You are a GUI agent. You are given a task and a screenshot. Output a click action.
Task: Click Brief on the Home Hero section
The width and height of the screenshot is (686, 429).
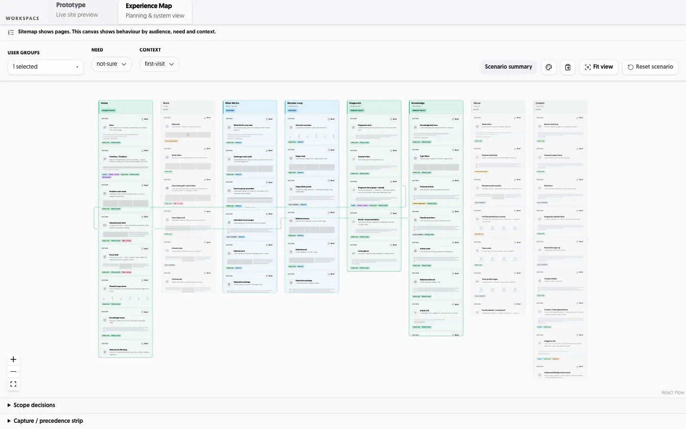point(145,119)
